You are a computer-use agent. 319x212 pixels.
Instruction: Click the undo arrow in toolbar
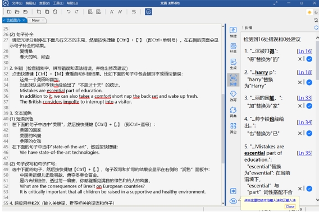click(69, 12)
